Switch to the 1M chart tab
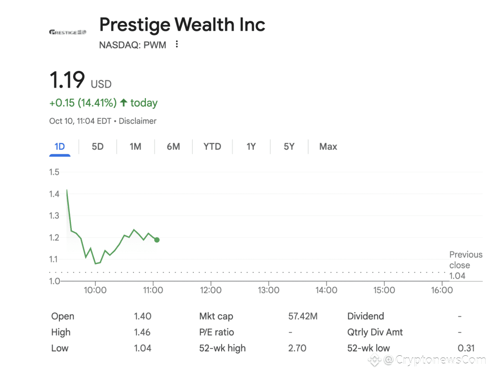Image resolution: width=490 pixels, height=372 pixels. pyautogui.click(x=135, y=147)
